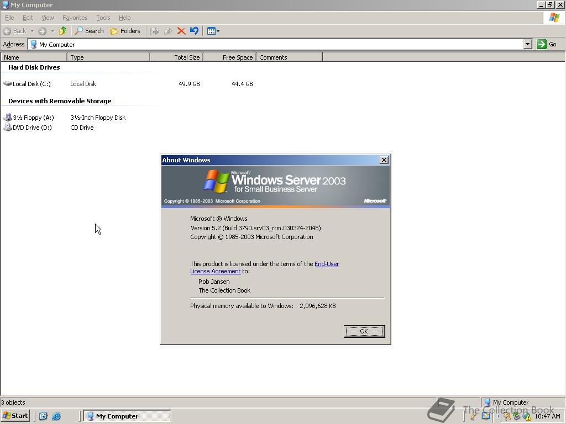Open the Search pane from toolbar

[x=89, y=31]
